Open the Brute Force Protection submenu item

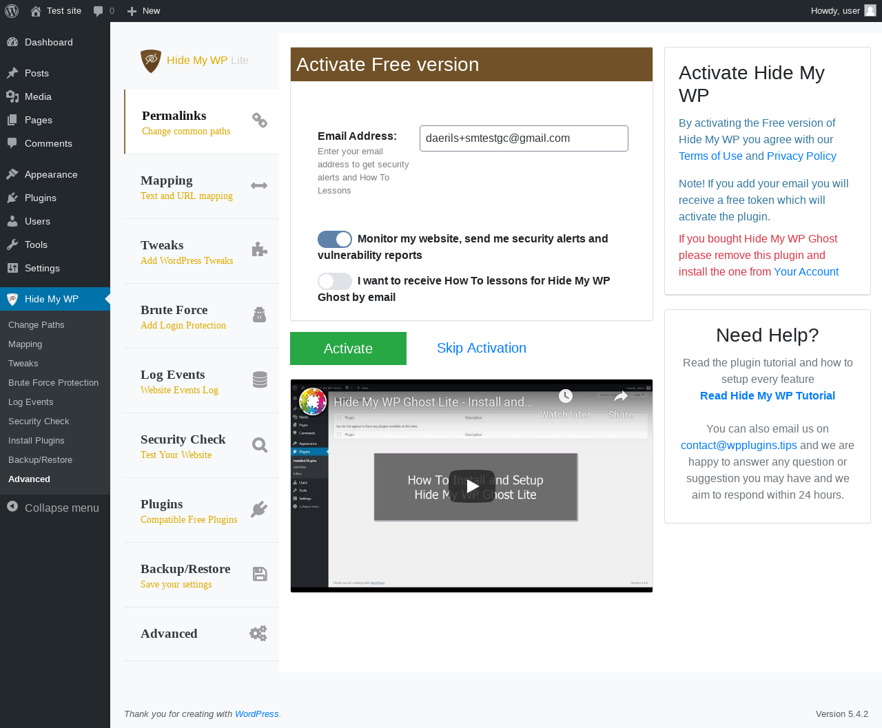click(54, 383)
